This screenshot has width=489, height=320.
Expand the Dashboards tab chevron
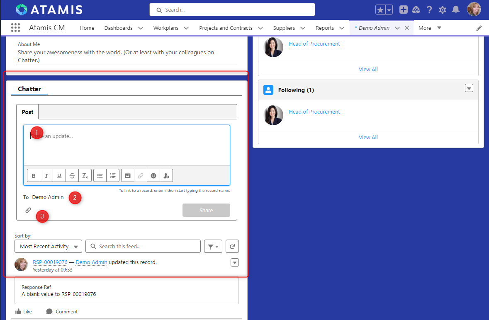coord(141,28)
